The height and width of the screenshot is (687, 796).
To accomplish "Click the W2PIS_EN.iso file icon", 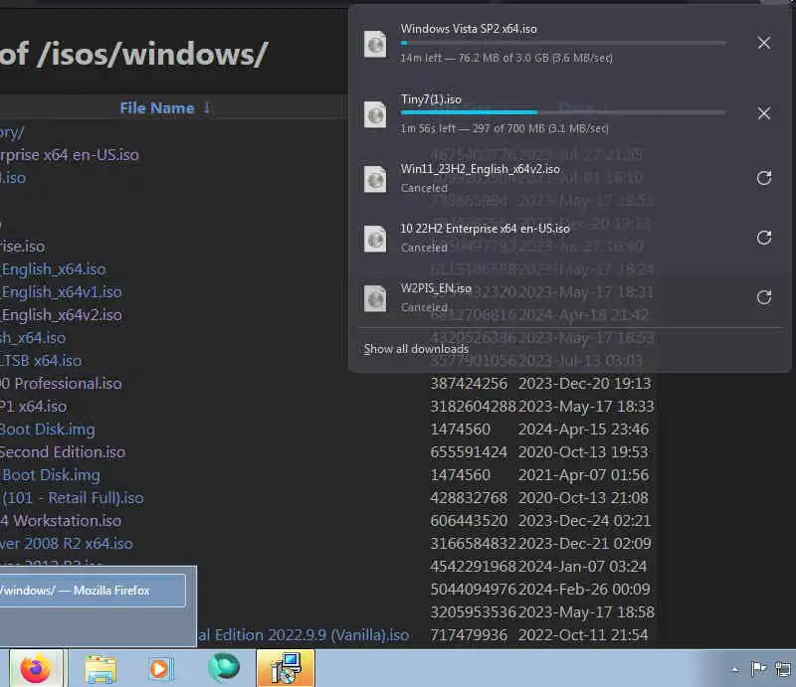I will pyautogui.click(x=375, y=298).
